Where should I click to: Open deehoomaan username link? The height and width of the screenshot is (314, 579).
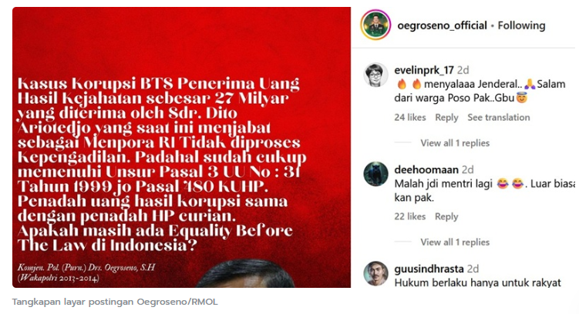pyautogui.click(x=426, y=169)
